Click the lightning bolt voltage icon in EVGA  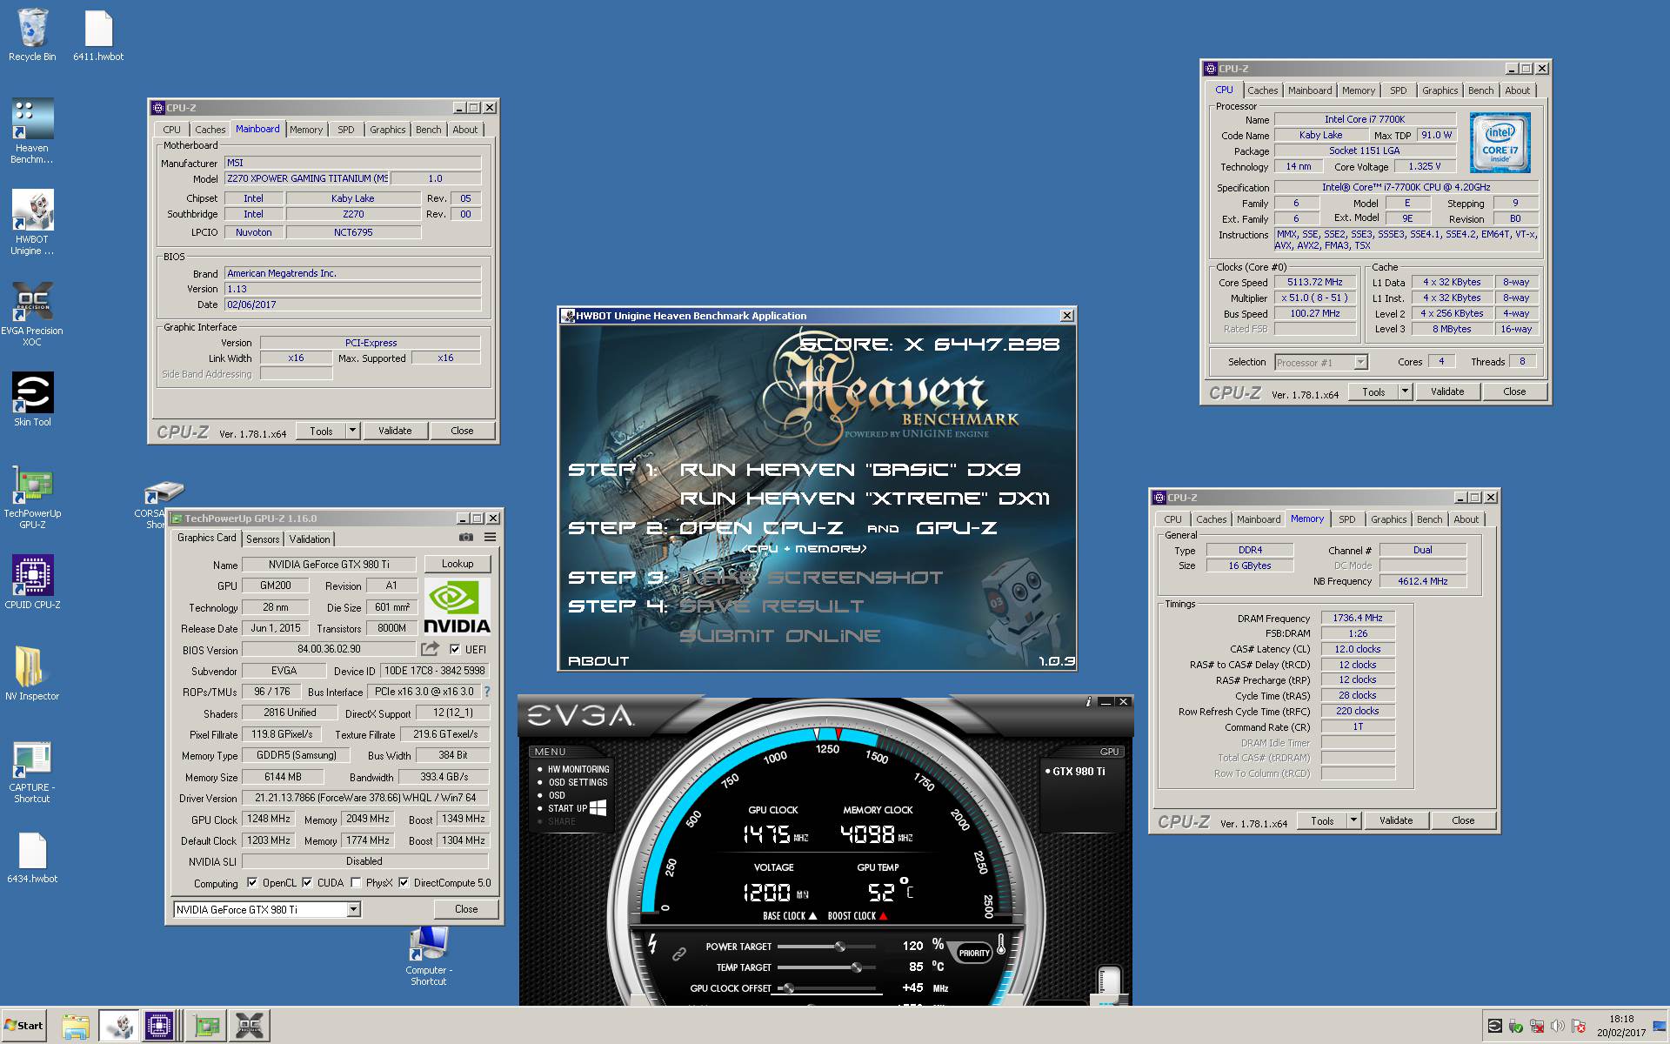[x=651, y=943]
